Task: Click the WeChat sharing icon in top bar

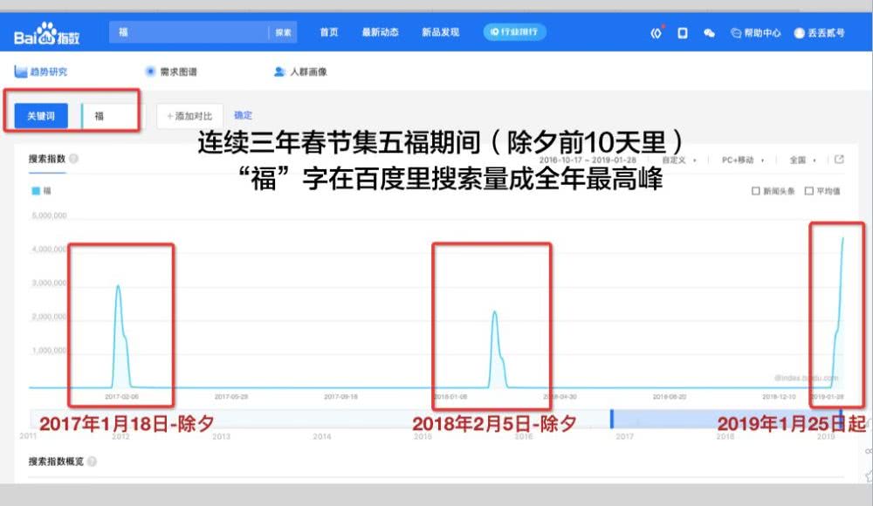Action: click(710, 33)
